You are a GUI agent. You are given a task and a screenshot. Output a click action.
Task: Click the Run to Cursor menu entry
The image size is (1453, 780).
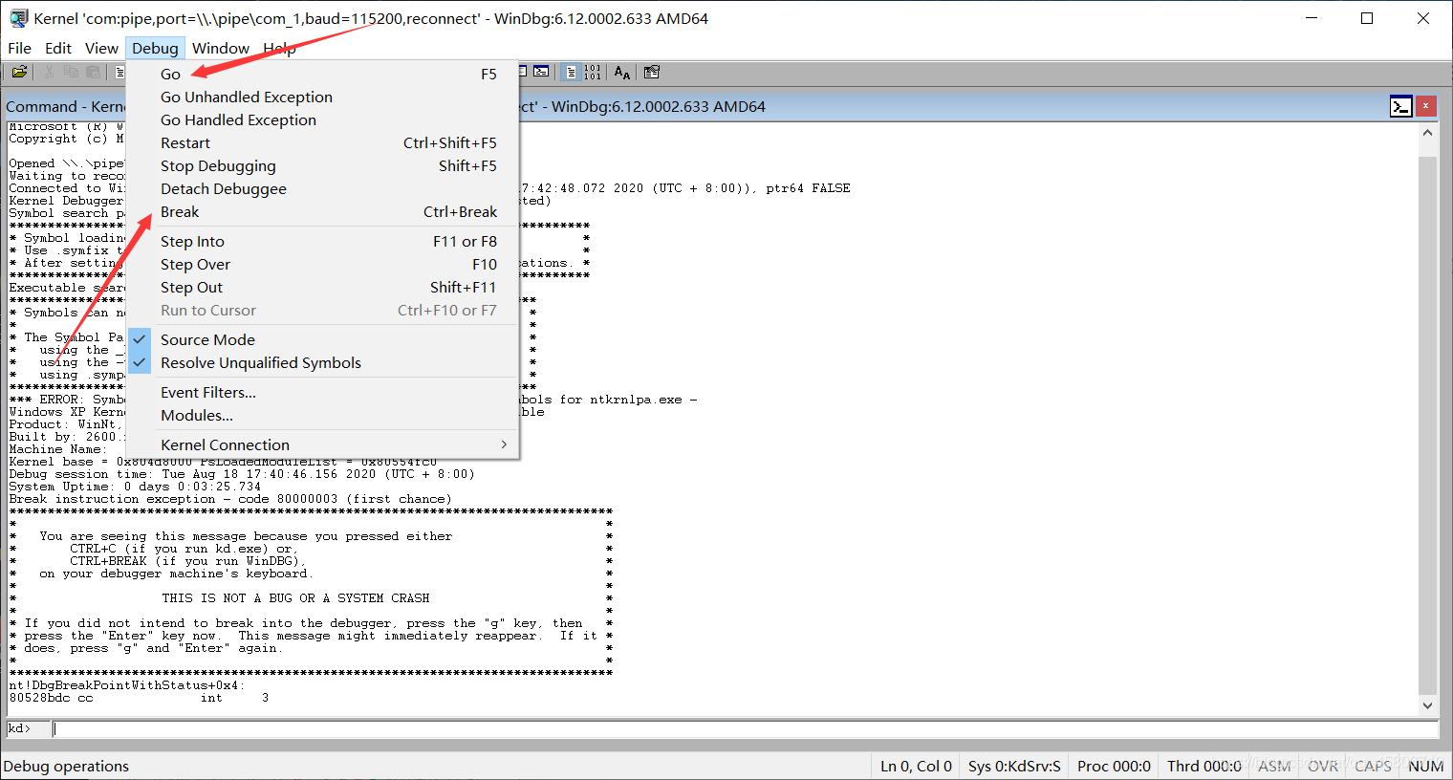coord(322,310)
